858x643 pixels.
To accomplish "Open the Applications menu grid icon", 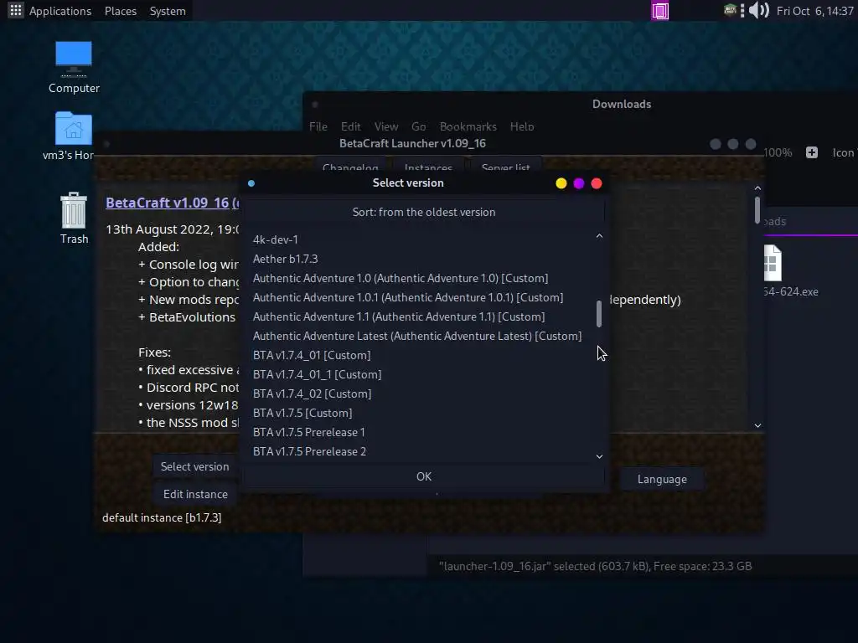I will click(x=15, y=10).
